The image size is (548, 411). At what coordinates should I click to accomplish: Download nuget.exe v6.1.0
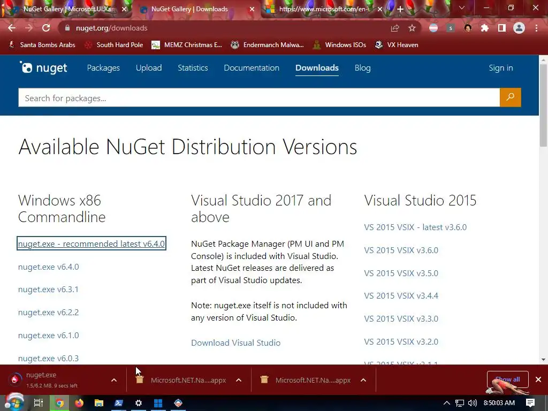[x=48, y=335]
